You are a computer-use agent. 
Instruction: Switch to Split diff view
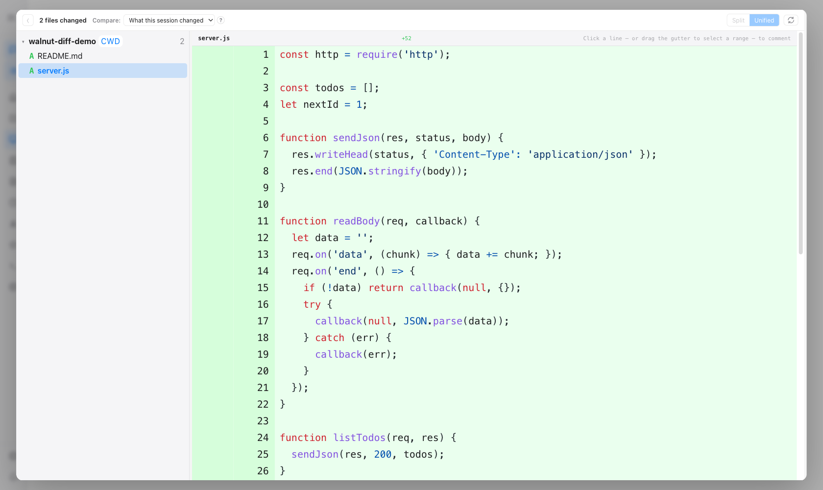point(738,20)
